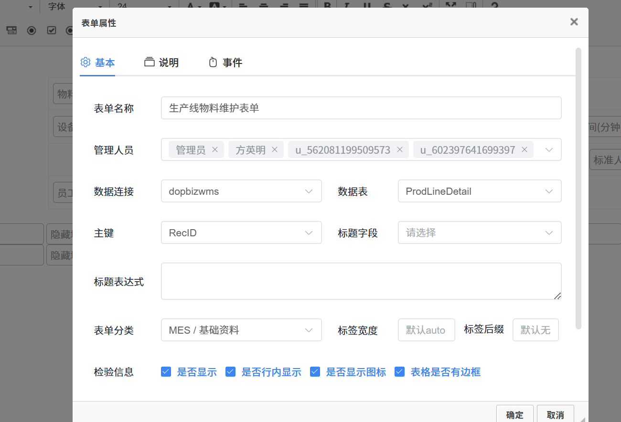Expand the 数据表 dropdown showing ProdLineDetail
Screen dimensions: 621x422
click(x=479, y=191)
